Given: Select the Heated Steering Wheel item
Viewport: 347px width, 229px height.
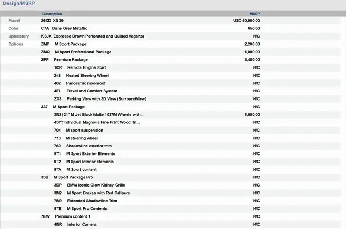Looking at the screenshot, I should click(x=87, y=75).
